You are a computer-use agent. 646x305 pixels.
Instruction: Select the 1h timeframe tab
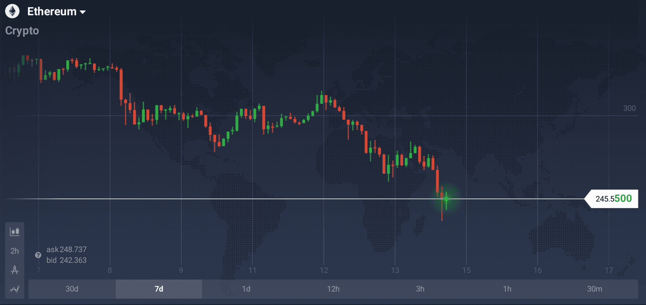click(x=507, y=289)
